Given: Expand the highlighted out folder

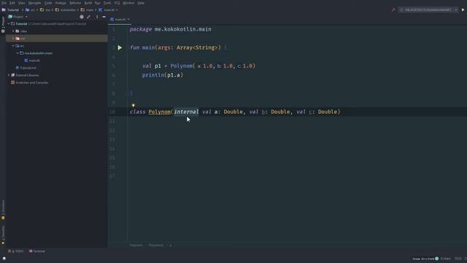Looking at the screenshot, I should [x=13, y=39].
